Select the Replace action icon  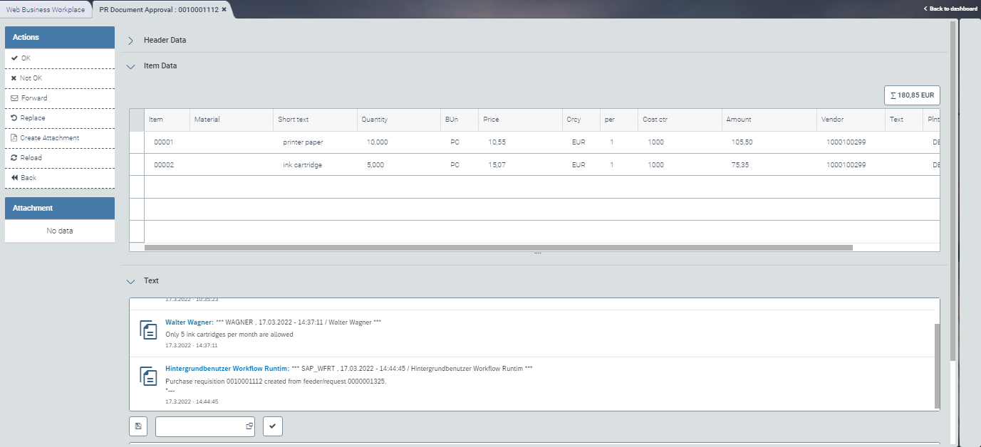click(15, 117)
